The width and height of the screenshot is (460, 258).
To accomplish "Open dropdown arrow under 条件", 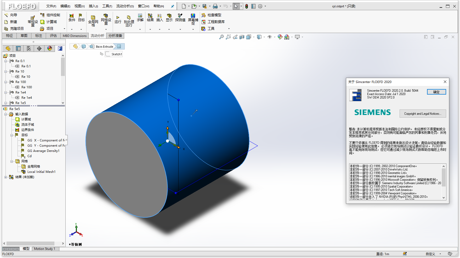I will click(72, 29).
